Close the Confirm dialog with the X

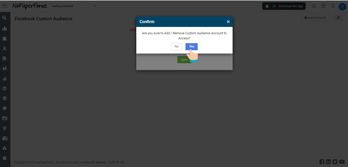[228, 22]
